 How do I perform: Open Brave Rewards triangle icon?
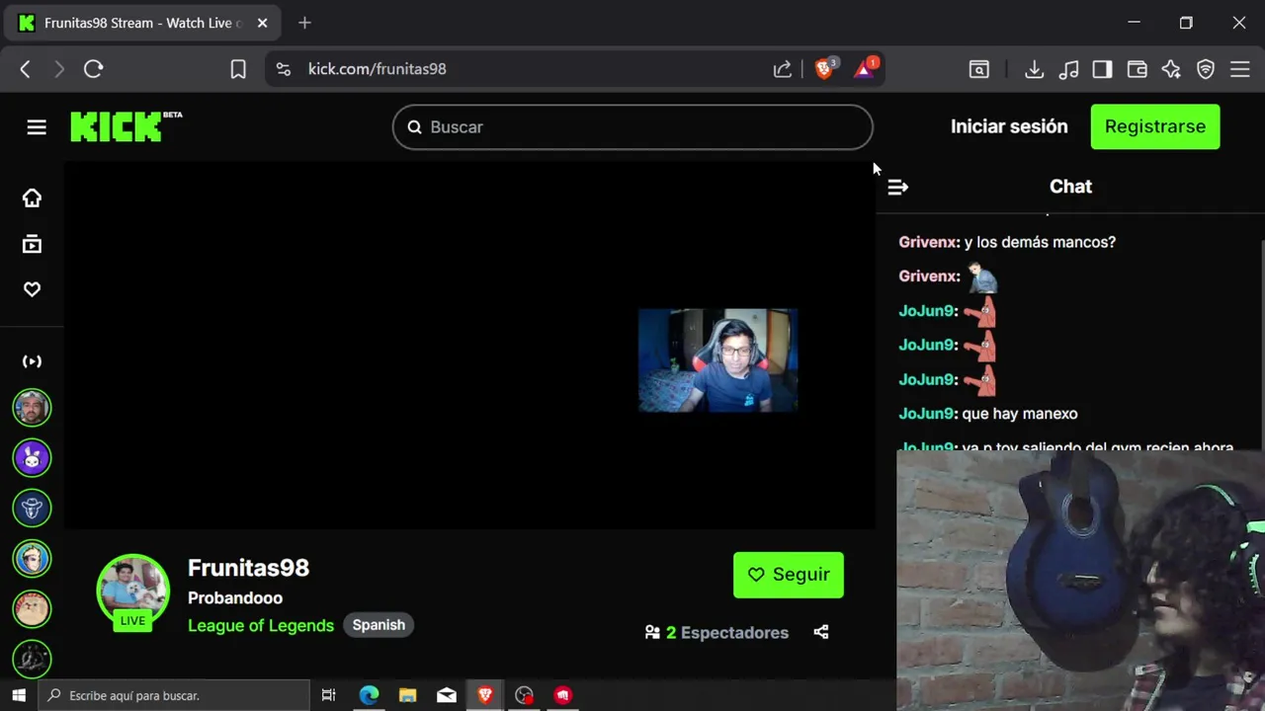point(865,68)
